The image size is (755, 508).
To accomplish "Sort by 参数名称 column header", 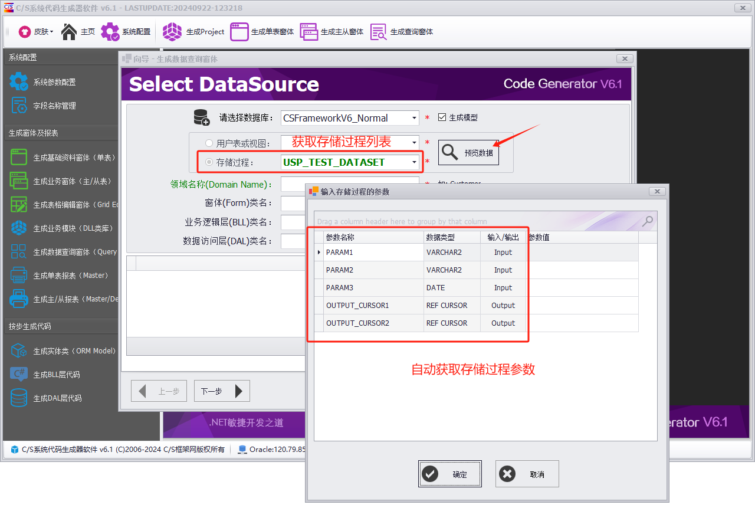I will point(373,237).
